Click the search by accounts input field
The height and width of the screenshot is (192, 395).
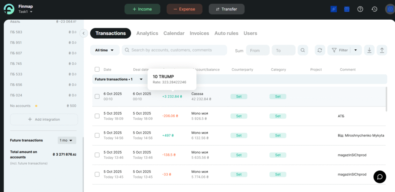click(177, 50)
